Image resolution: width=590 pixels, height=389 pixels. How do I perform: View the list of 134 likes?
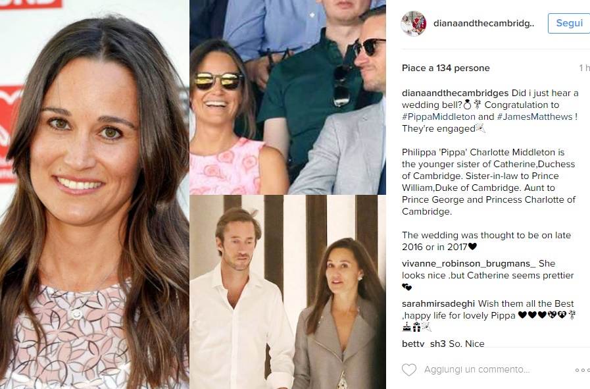click(445, 68)
